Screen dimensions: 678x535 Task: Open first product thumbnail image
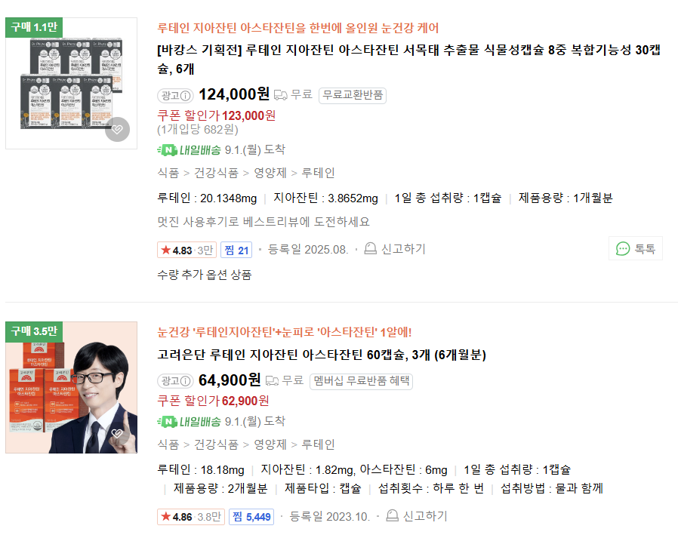71,84
